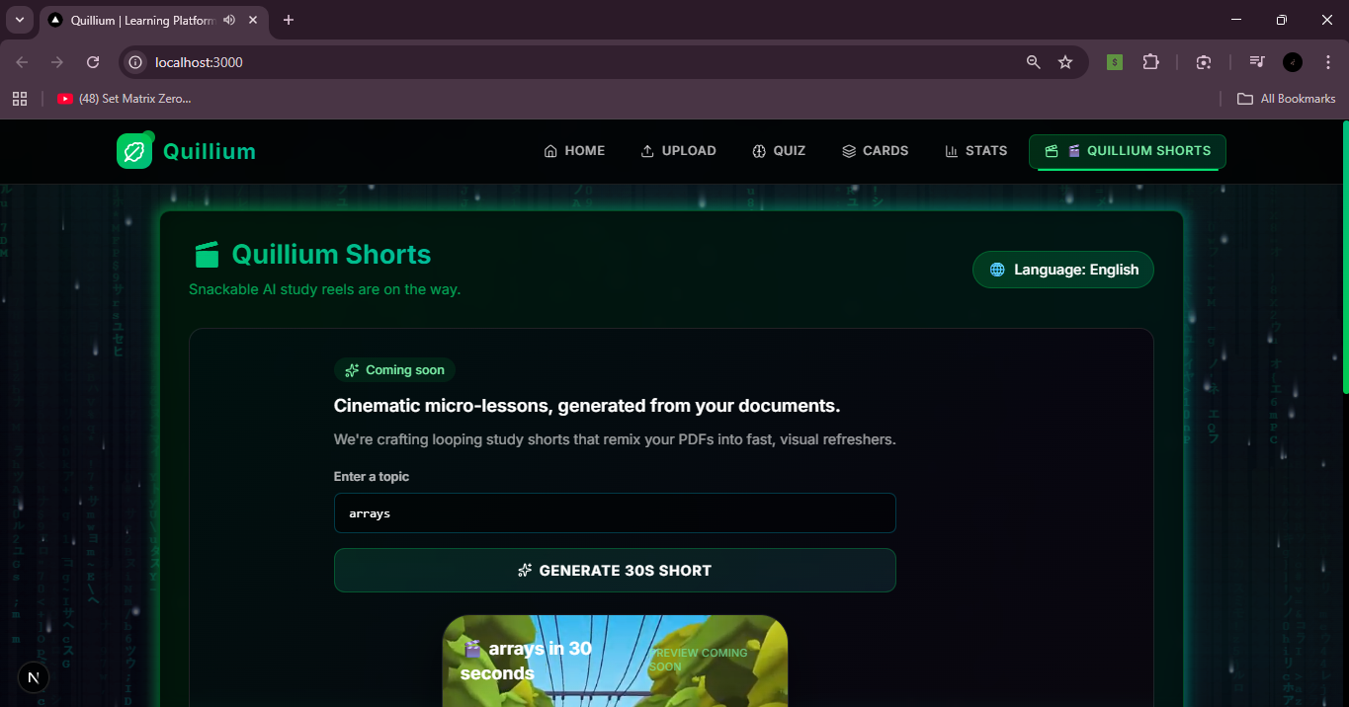Select the Quillium Learning Platform tab
Viewport: 1349px width, 707px height.
153,20
